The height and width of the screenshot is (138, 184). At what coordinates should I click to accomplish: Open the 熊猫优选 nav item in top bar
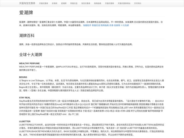point(74,3)
